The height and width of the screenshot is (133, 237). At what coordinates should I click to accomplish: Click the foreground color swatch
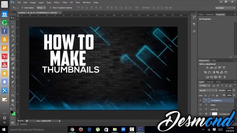(11, 112)
